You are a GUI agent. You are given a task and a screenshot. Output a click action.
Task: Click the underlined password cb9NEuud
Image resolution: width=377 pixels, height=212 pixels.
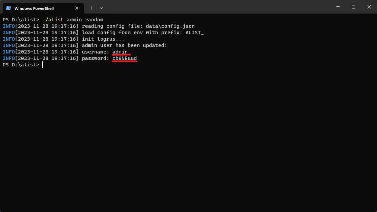coord(125,58)
